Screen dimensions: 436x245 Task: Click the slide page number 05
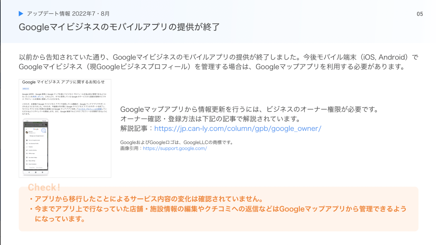(420, 14)
